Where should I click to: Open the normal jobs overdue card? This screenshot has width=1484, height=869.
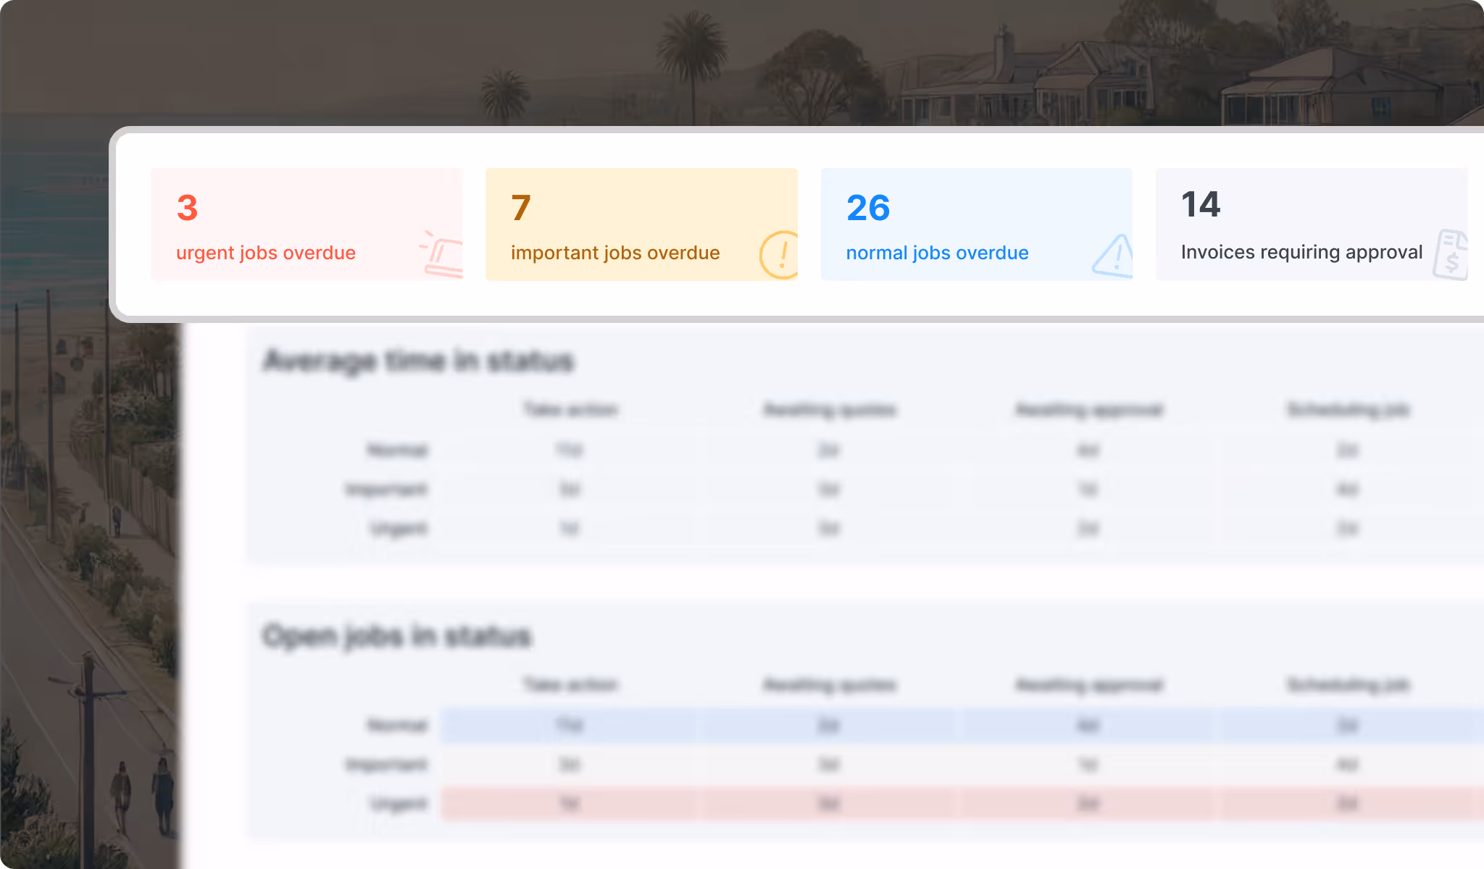975,224
